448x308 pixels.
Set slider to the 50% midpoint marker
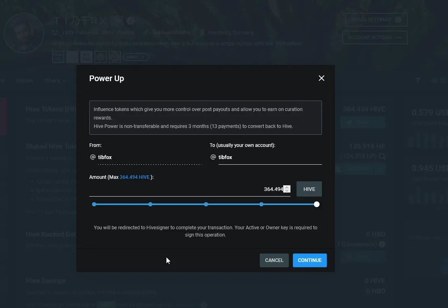tap(206, 204)
